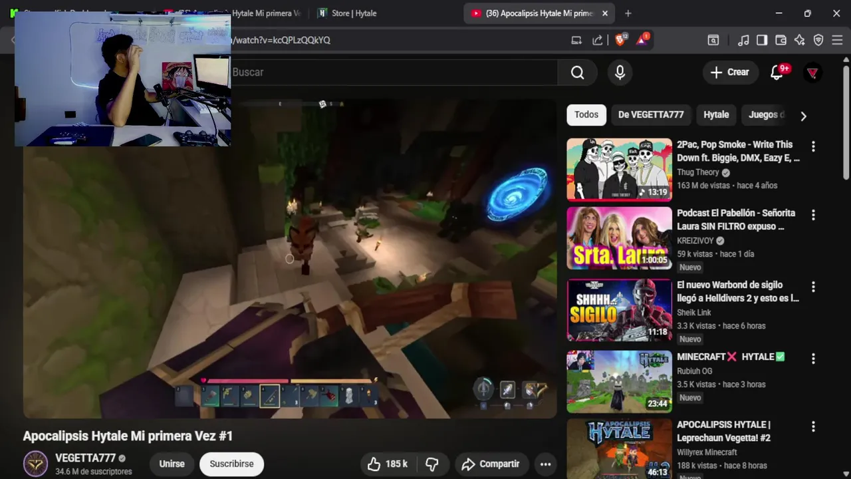Screen dimensions: 851x479
Task: Select the Juegos filter chip
Action: coord(766,114)
